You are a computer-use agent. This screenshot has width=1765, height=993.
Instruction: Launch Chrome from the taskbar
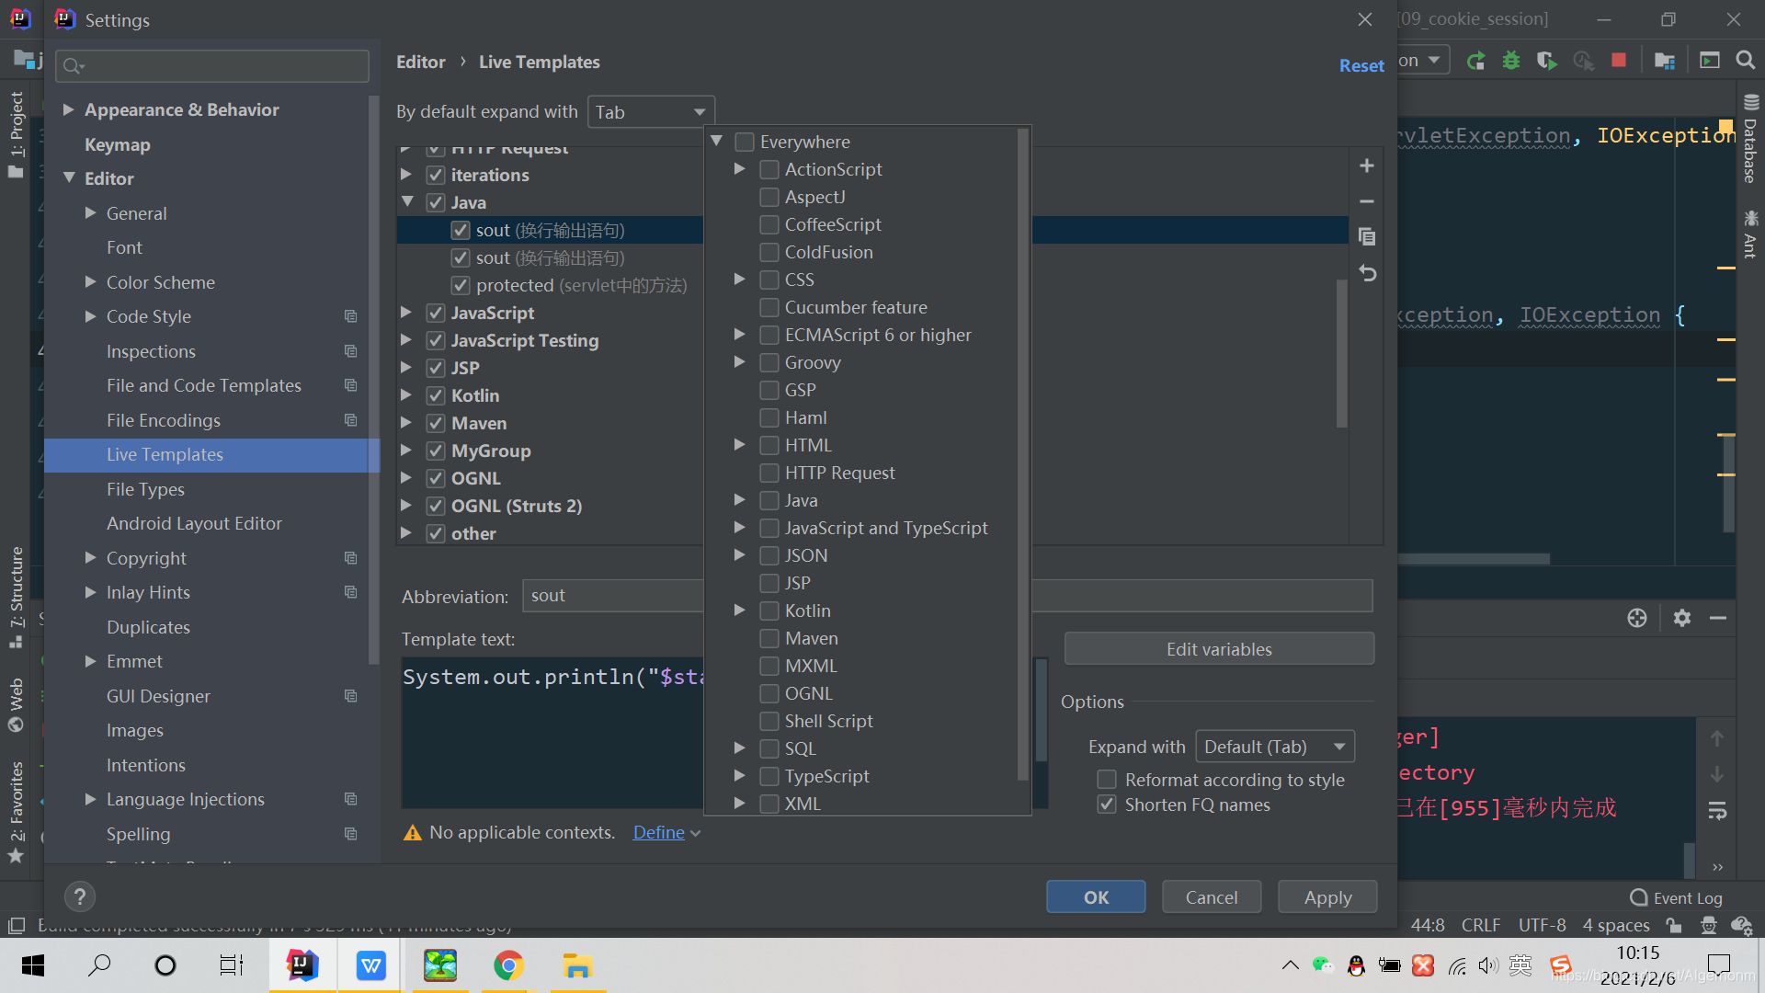point(508,965)
